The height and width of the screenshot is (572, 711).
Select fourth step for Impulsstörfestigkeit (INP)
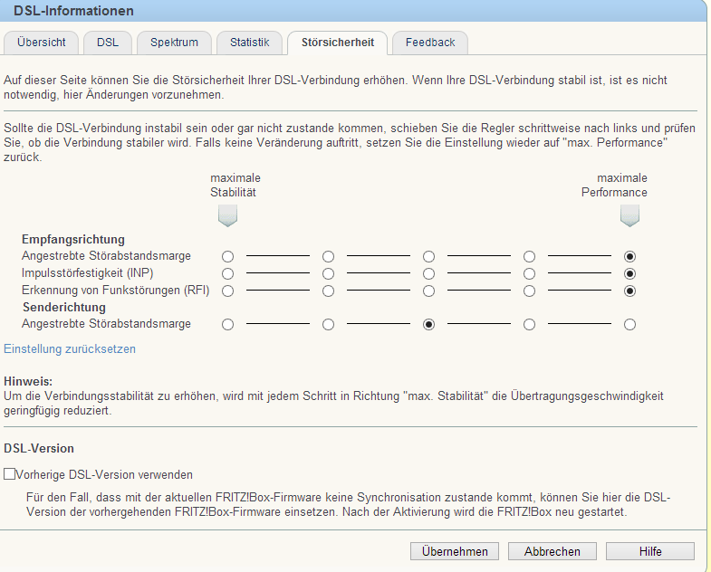pyautogui.click(x=529, y=273)
